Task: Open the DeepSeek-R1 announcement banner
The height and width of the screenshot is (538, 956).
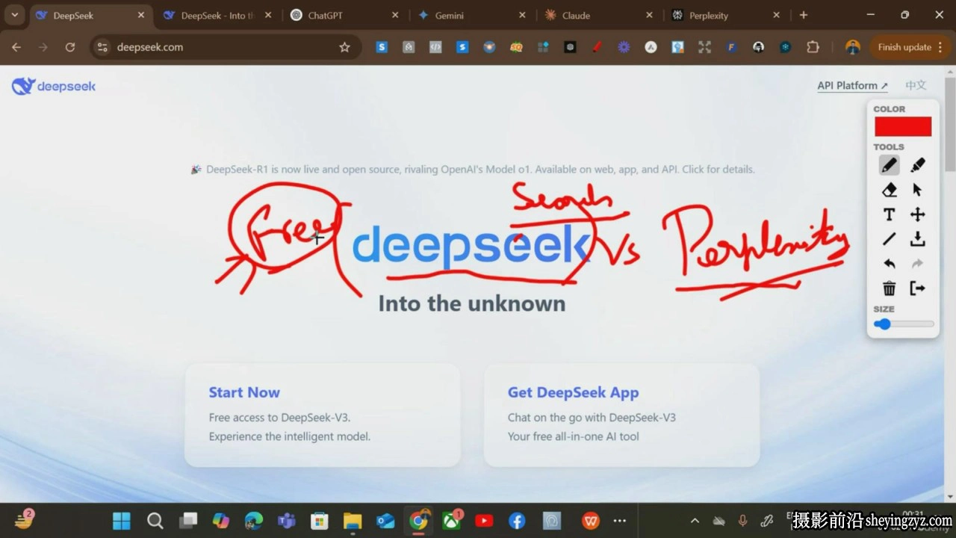Action: (x=473, y=170)
